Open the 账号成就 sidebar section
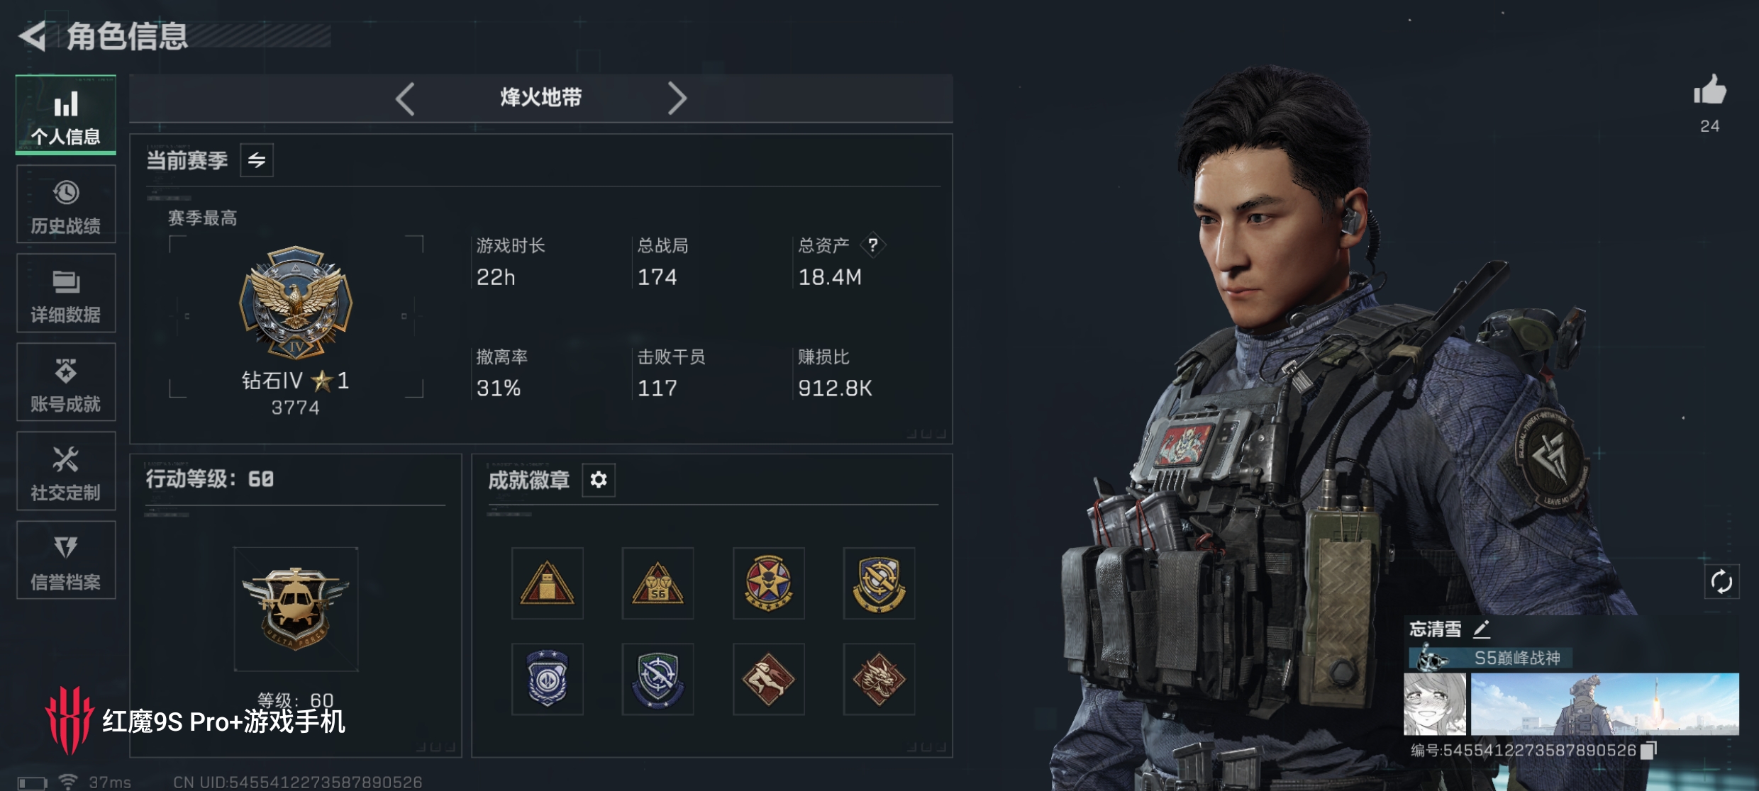The width and height of the screenshot is (1759, 791). (x=66, y=383)
